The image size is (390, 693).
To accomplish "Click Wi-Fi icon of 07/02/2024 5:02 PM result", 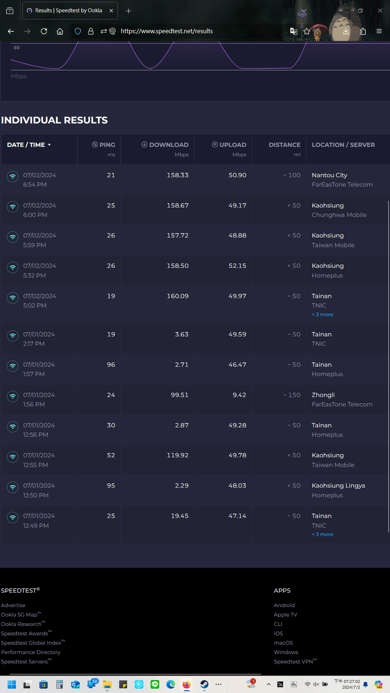I will pos(12,298).
